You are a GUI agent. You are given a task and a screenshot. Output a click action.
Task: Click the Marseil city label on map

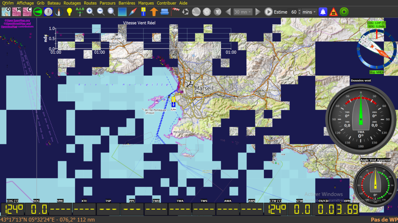tap(204, 88)
